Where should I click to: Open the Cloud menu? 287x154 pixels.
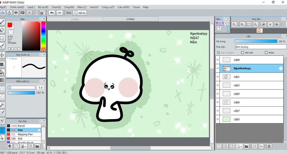point(136,7)
